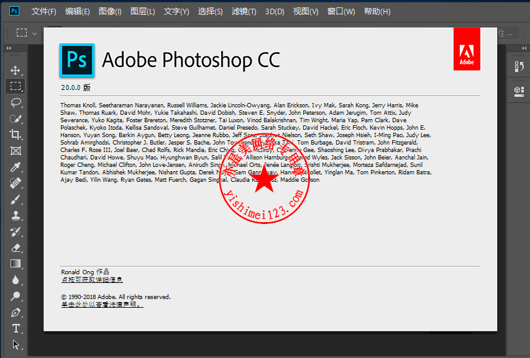The height and width of the screenshot is (358, 530).
Task: Select the Clone Stamp tool
Action: (x=16, y=215)
